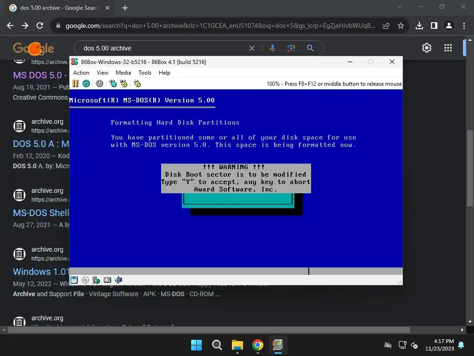Click the Chrome address bar URL
The width and height of the screenshot is (474, 356).
220,26
